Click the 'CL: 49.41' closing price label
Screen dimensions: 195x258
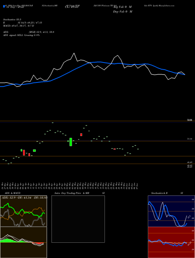pyautogui.click(x=72, y=7)
